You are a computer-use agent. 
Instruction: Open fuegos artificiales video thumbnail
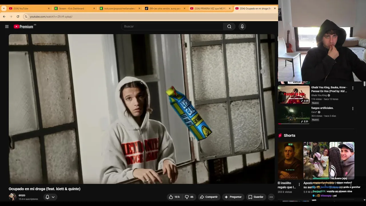294,115
